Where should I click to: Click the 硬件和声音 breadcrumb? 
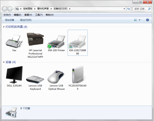coord(43,9)
